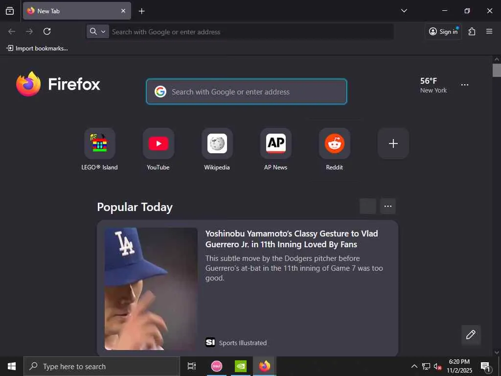Open the Yoshinobu Yamamoto article headline
Screen dimensions: 501x376
(x=292, y=239)
